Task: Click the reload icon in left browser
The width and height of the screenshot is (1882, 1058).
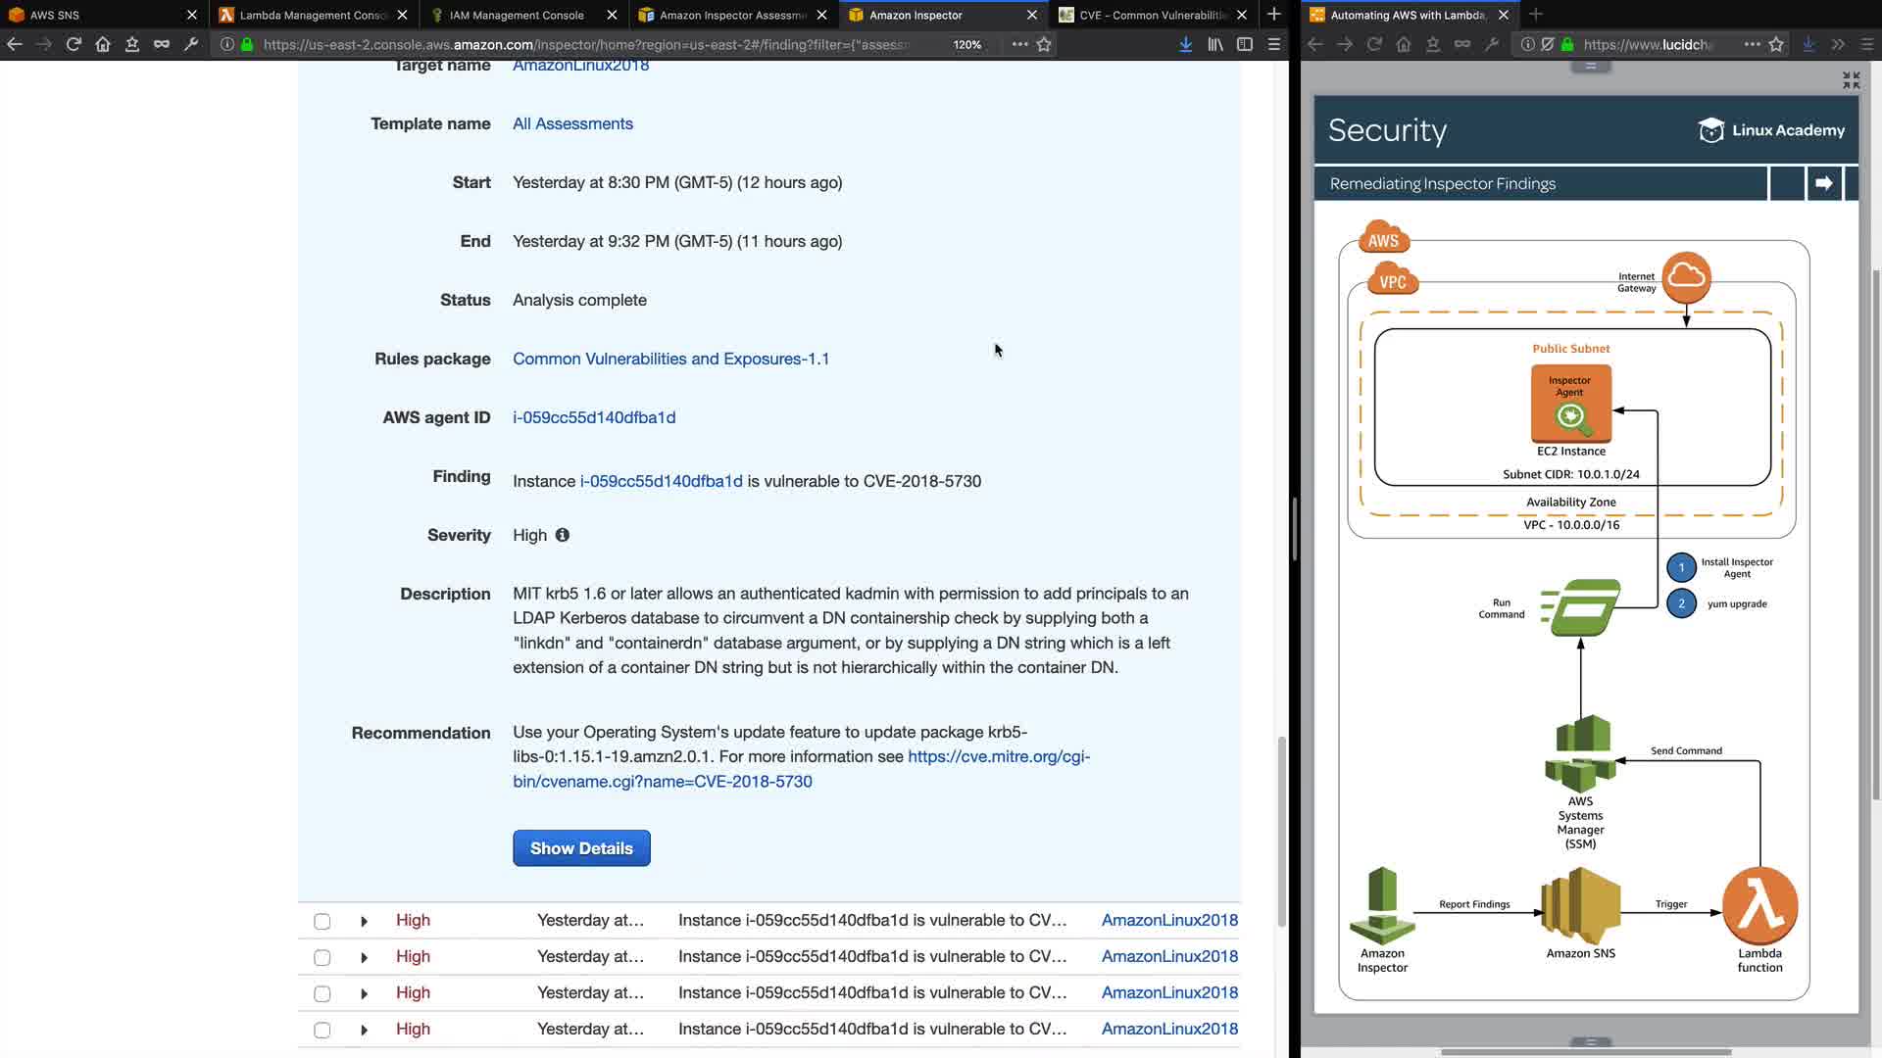Action: tap(74, 44)
